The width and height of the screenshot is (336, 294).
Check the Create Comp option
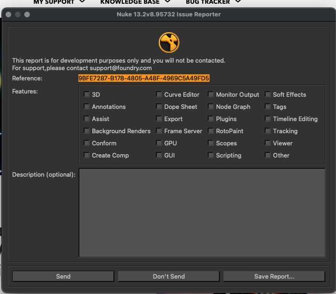(x=87, y=155)
